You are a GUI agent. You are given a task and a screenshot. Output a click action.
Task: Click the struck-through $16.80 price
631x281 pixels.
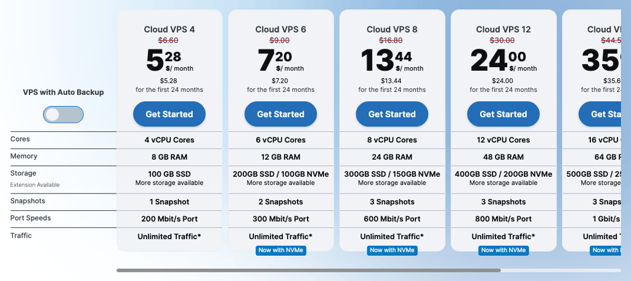391,40
